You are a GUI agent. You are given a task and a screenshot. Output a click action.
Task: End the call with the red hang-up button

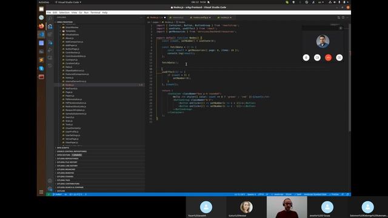tap(328, 58)
